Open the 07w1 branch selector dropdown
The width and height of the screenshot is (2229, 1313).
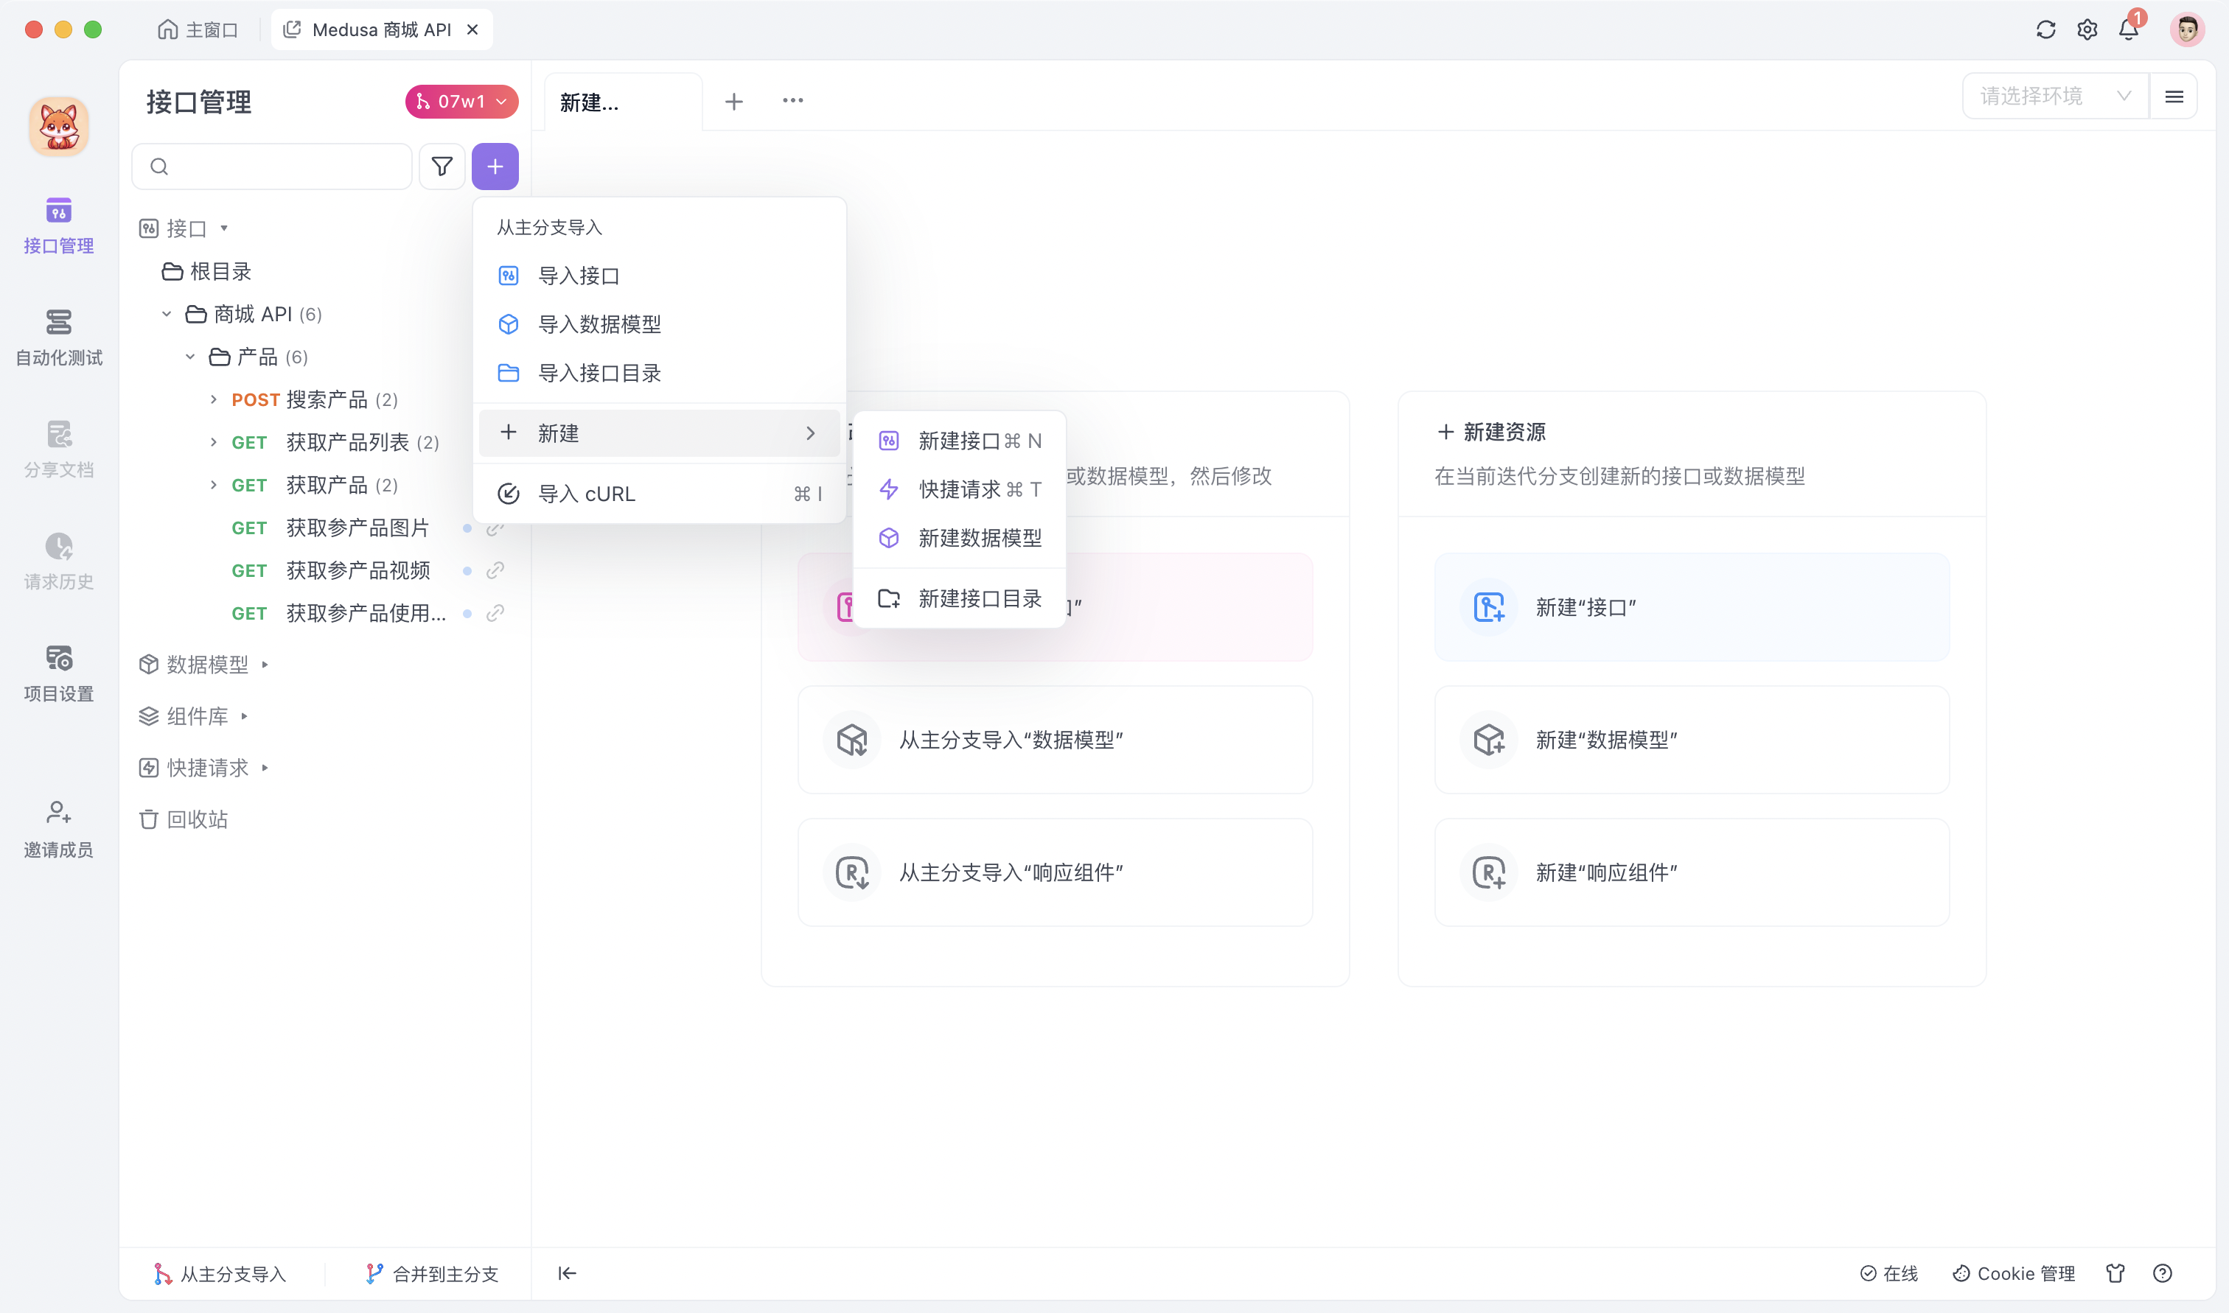point(460,101)
